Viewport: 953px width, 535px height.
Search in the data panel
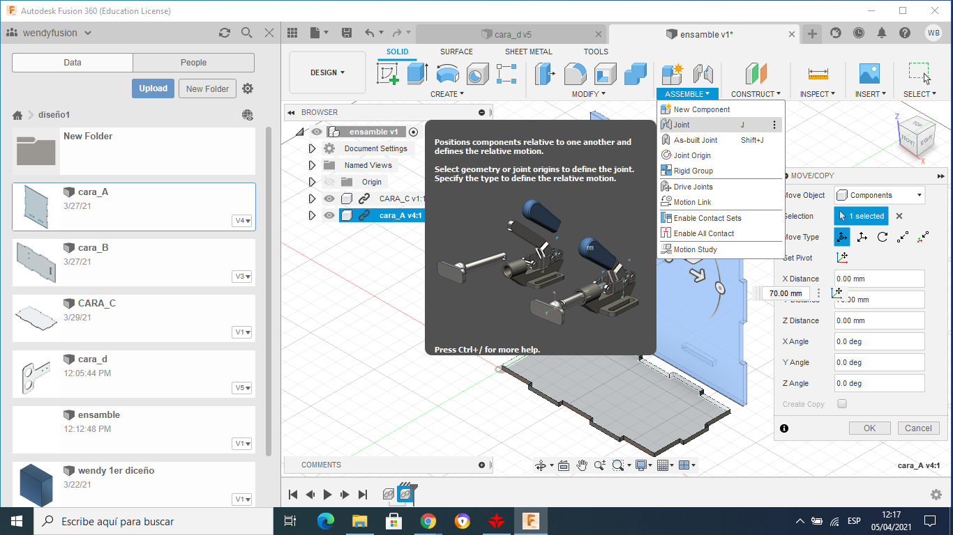(246, 33)
